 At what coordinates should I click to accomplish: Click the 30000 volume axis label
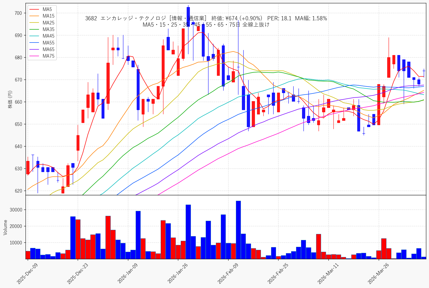(x=16, y=210)
